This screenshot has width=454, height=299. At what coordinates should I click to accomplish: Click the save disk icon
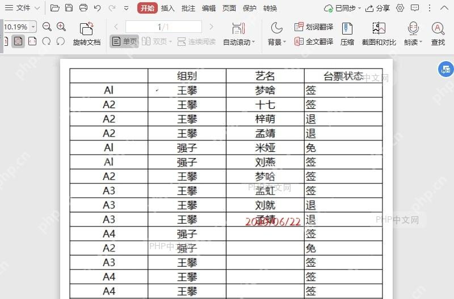[x=69, y=8]
